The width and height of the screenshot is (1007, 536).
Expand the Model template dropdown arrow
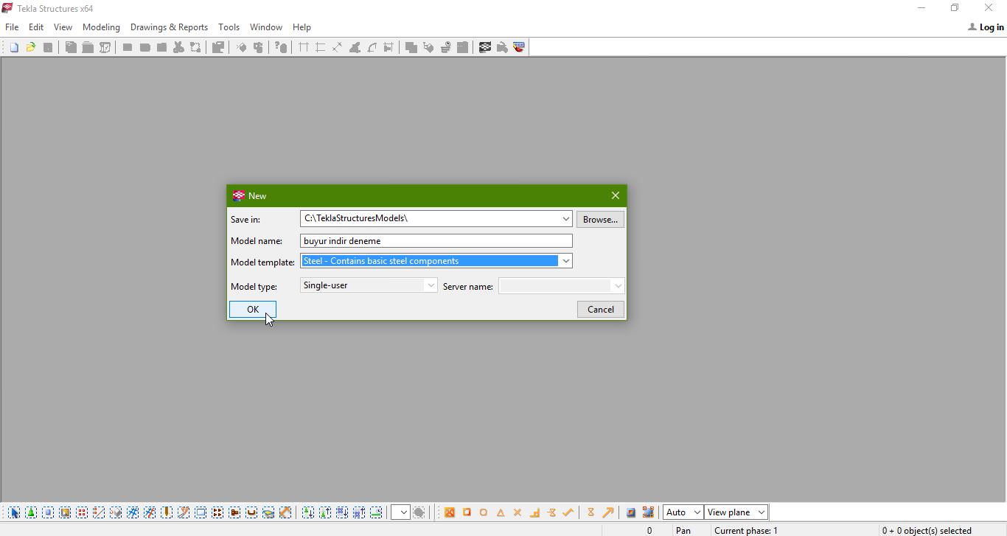[x=565, y=261]
